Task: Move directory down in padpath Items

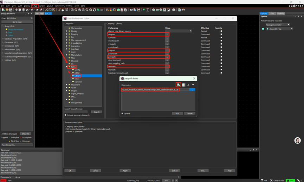Action: (x=193, y=85)
